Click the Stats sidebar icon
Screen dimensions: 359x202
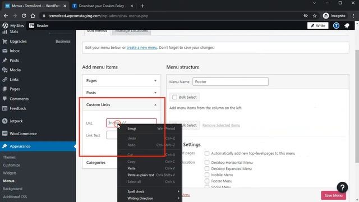[4, 31]
